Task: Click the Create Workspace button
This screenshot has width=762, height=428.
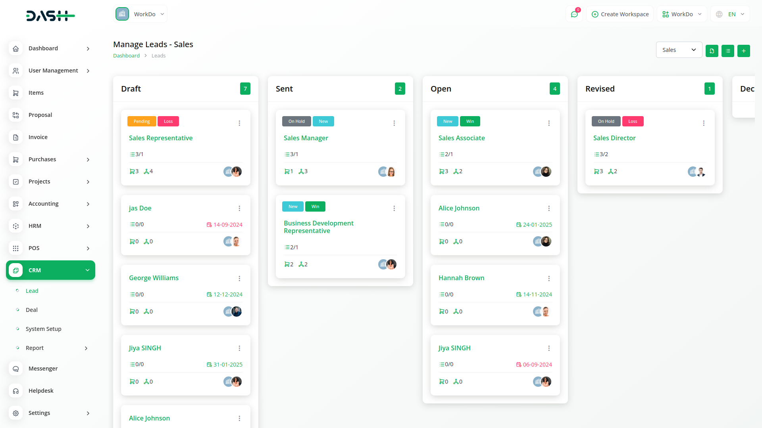Action: 620,14
